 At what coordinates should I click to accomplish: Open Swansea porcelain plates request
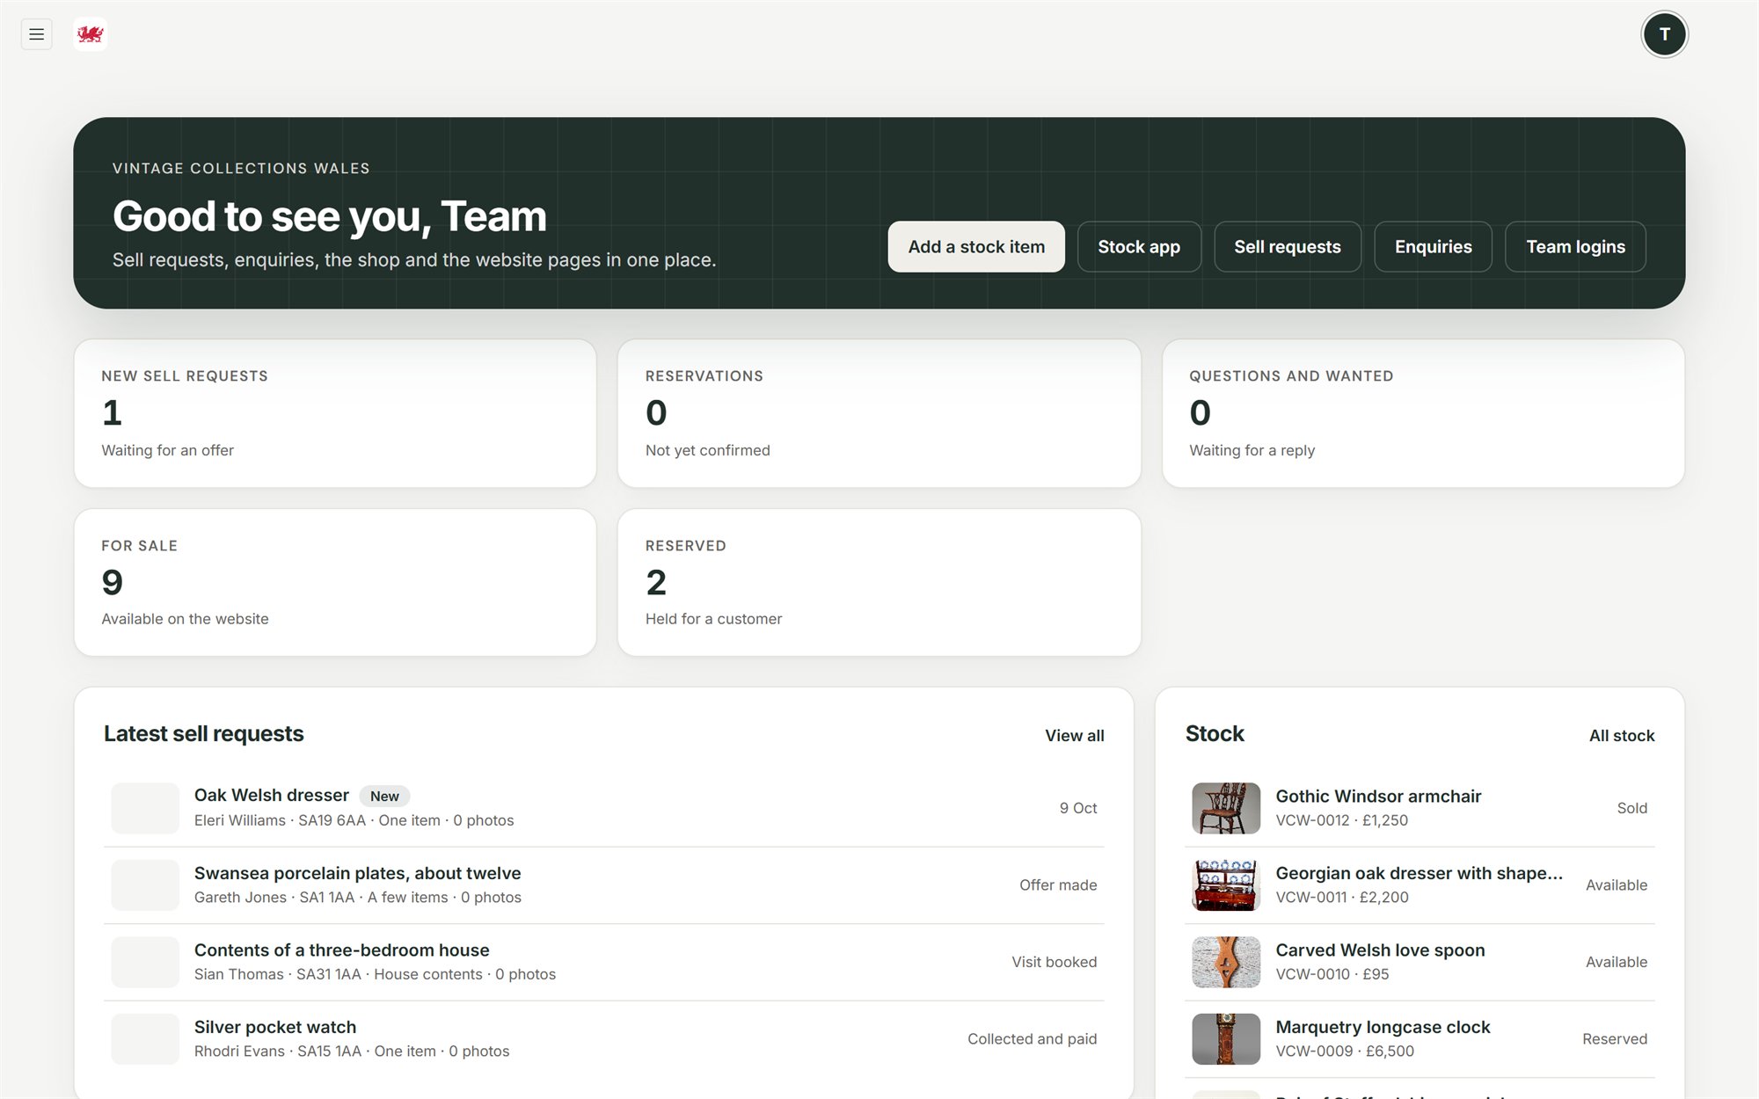pos(604,885)
